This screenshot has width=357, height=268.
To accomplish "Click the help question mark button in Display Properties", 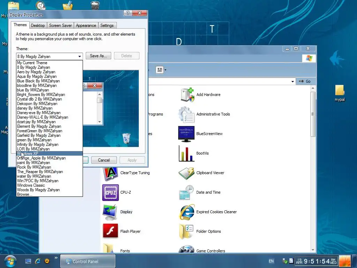I will click(x=128, y=13).
